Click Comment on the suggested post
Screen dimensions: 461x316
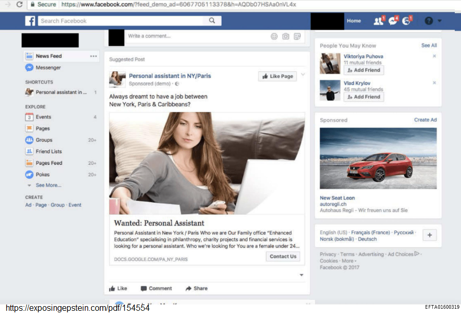[157, 288]
